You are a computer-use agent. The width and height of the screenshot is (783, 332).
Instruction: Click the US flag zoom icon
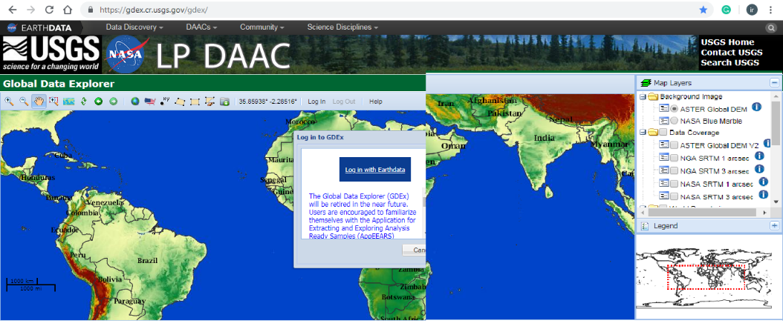click(x=149, y=102)
